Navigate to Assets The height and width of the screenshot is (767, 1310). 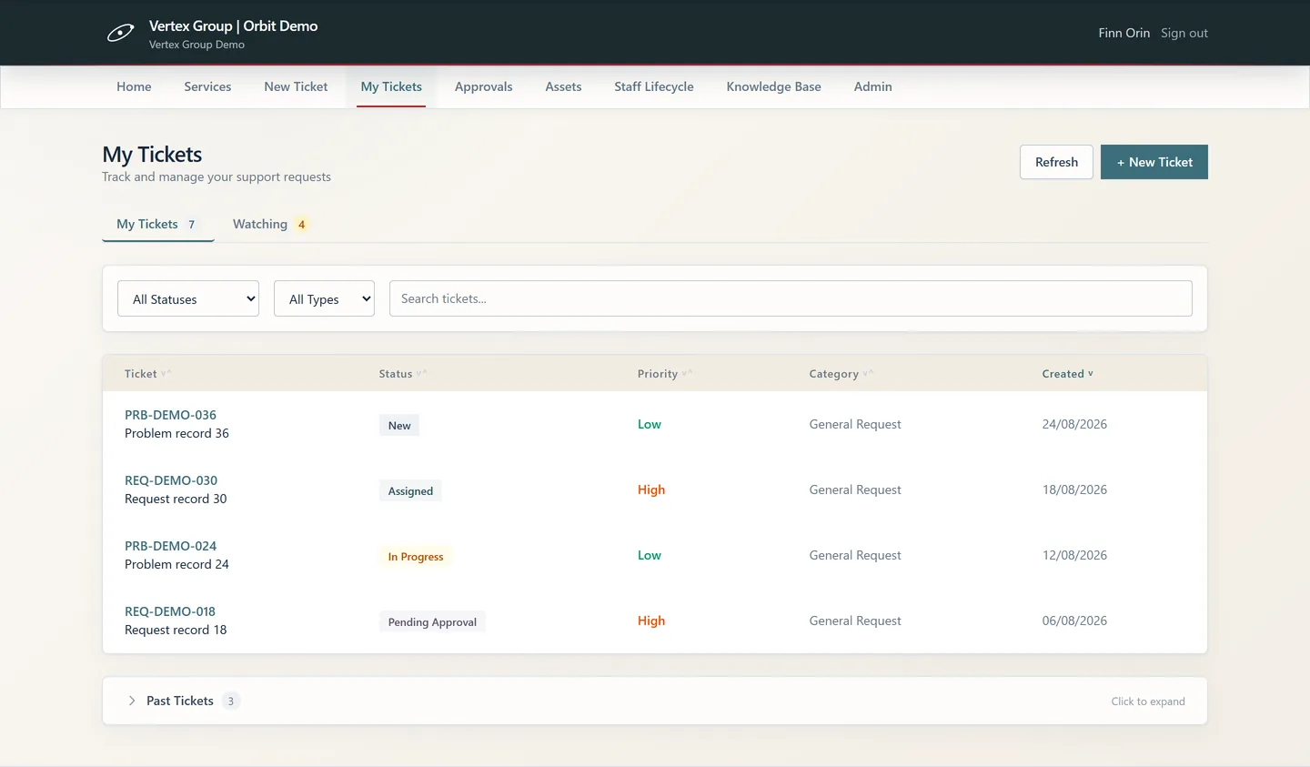(x=563, y=86)
